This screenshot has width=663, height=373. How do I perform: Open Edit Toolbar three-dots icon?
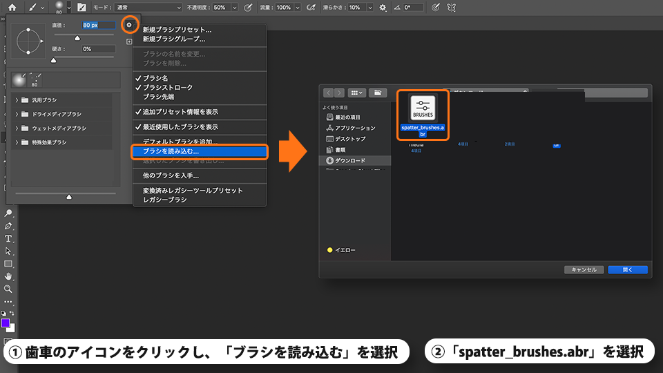pyautogui.click(x=8, y=302)
